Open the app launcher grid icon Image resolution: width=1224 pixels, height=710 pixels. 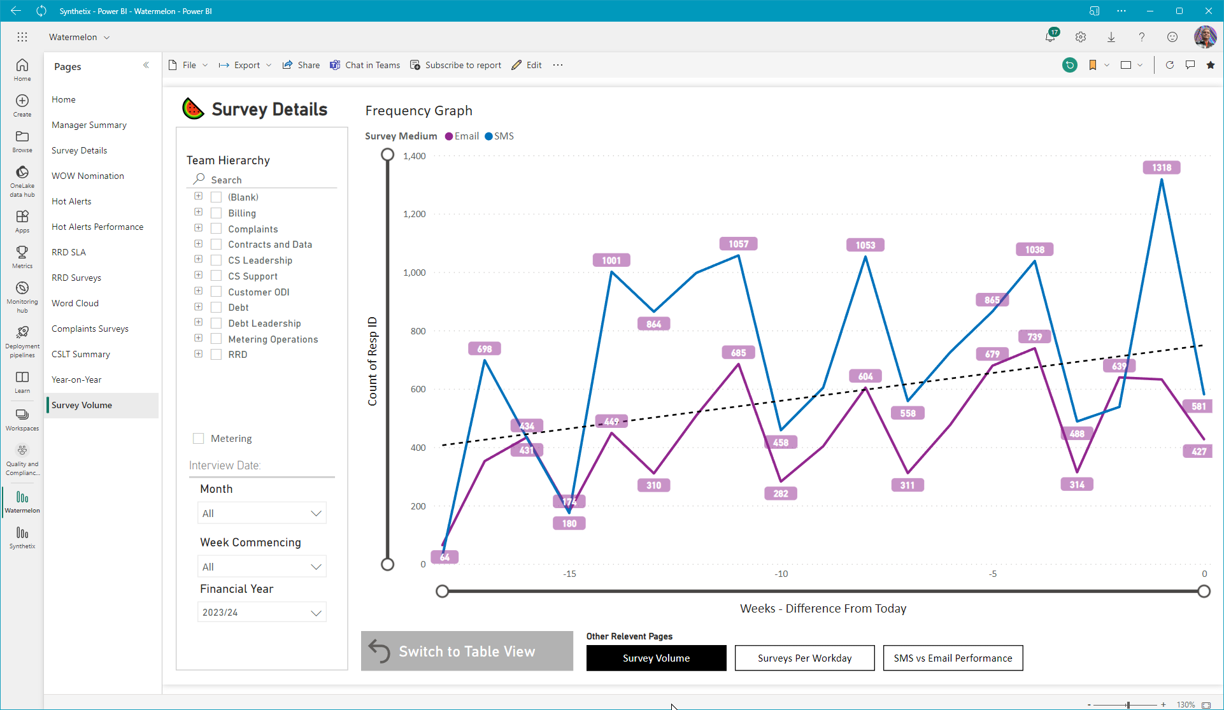(22, 37)
